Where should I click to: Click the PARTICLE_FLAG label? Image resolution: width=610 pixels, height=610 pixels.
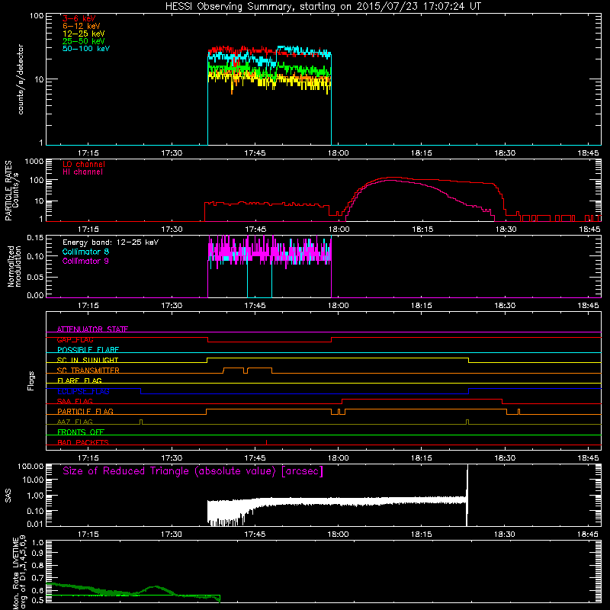point(85,412)
